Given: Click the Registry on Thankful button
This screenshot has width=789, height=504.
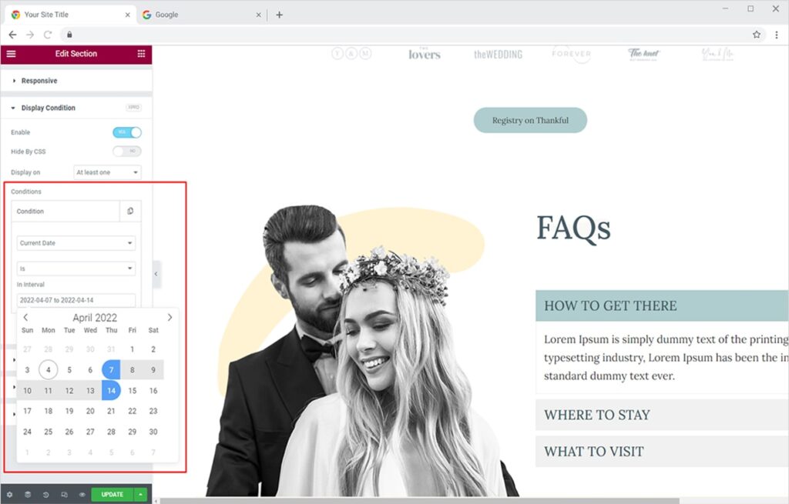Looking at the screenshot, I should (530, 120).
